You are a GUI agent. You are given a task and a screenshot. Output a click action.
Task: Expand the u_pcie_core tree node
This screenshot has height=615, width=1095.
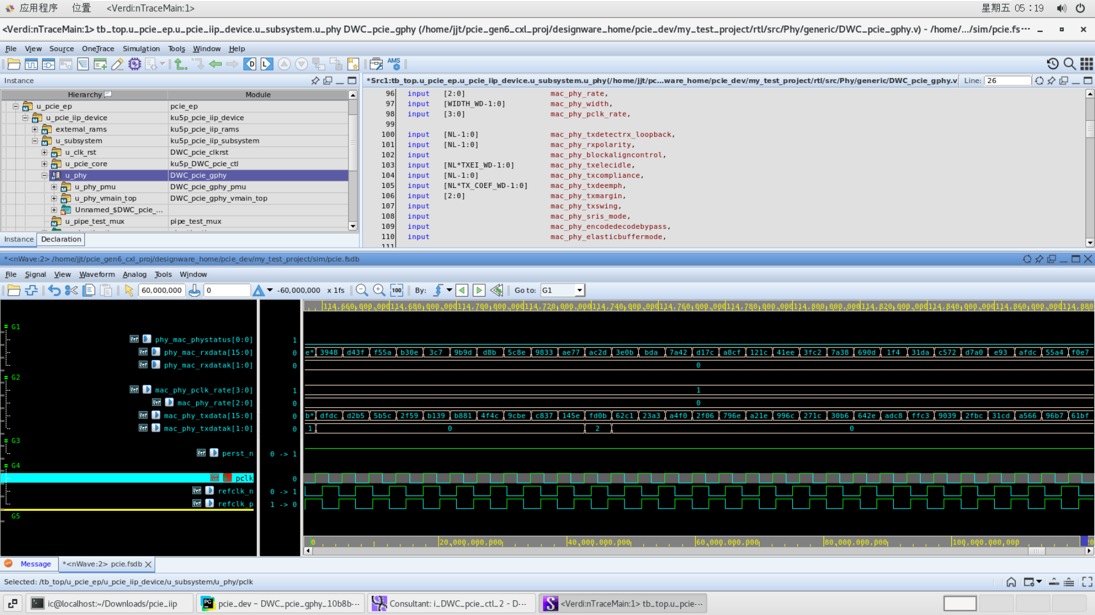coord(44,164)
